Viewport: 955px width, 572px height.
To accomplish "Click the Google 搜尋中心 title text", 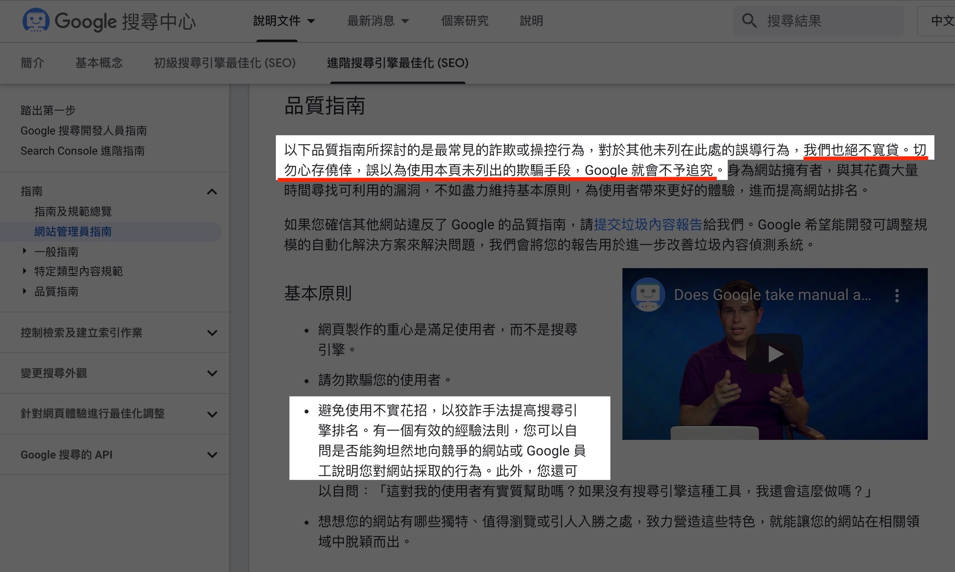I will pyautogui.click(x=125, y=21).
